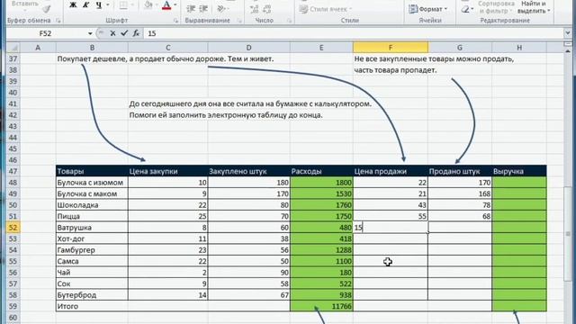Select the Гамбургер cell
Screen dimensions: 576x324
(x=92, y=250)
